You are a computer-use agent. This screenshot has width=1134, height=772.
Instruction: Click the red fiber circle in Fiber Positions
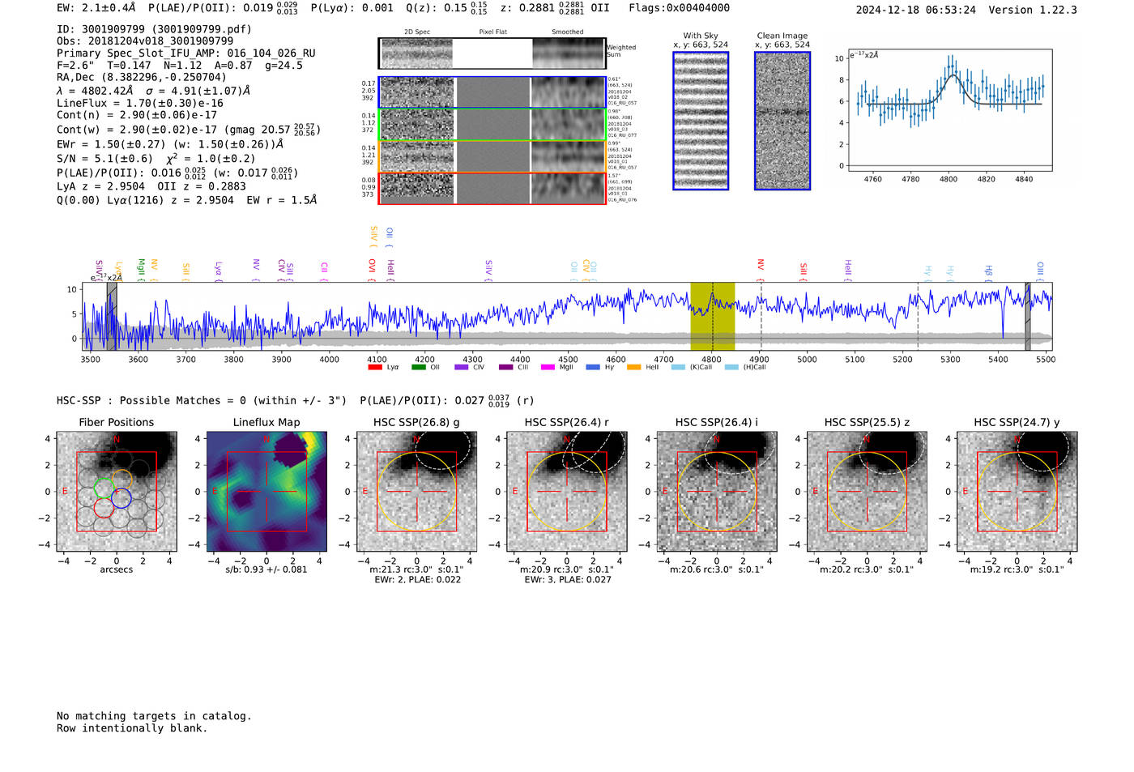tap(104, 508)
